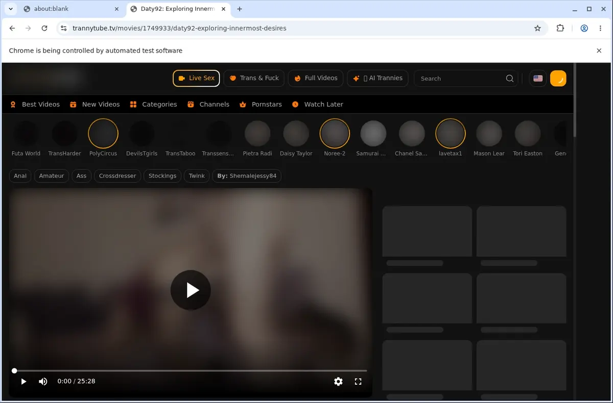Open the Full Videos button

point(316,78)
